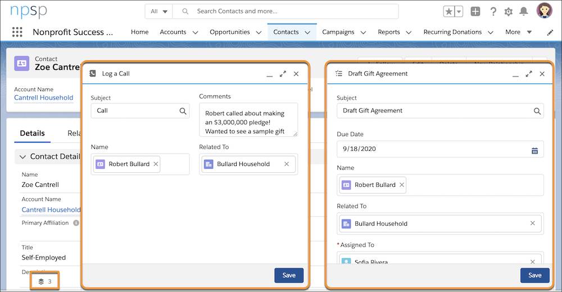Click the Primary Affiliation info icon
This screenshot has width=562, height=292.
76,223
